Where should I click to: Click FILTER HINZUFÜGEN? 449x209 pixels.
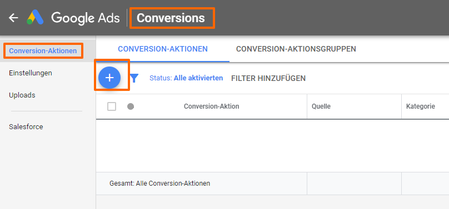point(268,78)
